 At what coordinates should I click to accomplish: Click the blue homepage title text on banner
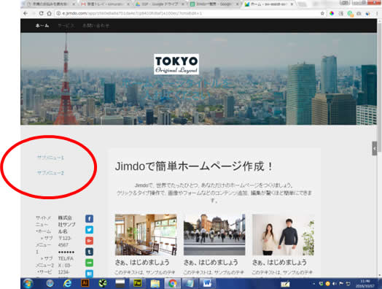click(x=176, y=89)
